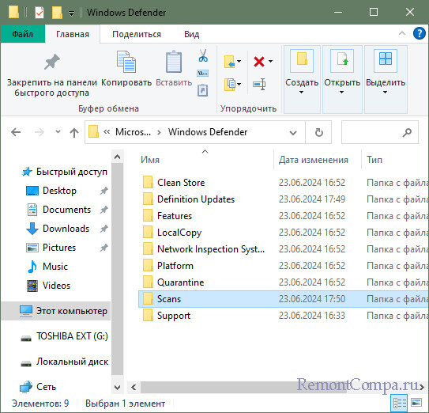Screen dimensions: 429x413
Task: Open Сеть in the navigation pane
Action: [x=46, y=387]
